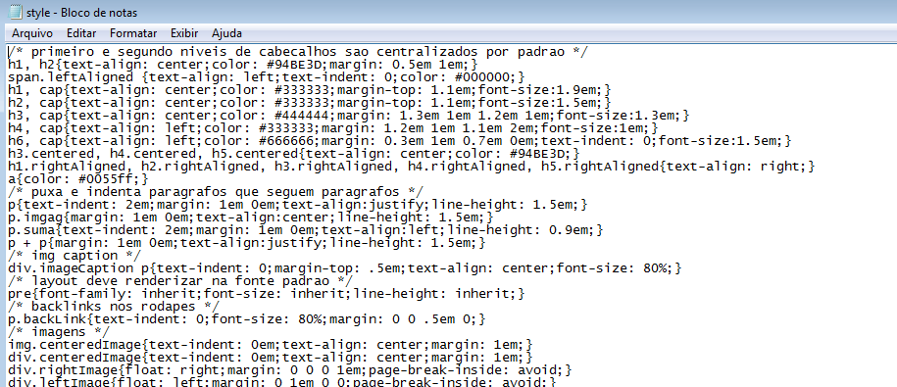Image resolution: width=897 pixels, height=387 pixels.
Task: Open the Ajuda menu
Action: tap(226, 33)
